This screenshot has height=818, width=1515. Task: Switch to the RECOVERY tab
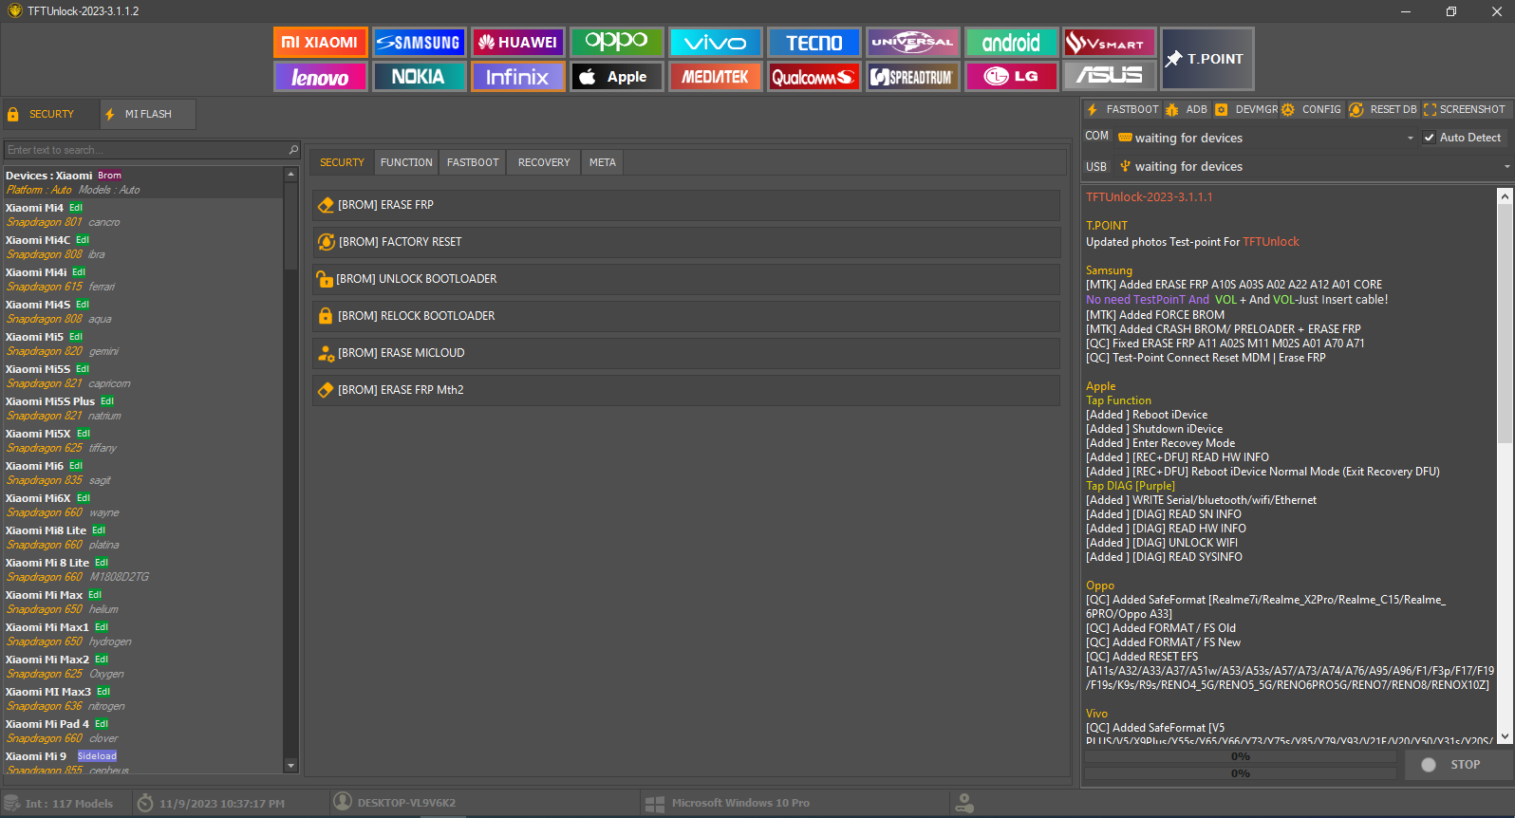pos(544,162)
